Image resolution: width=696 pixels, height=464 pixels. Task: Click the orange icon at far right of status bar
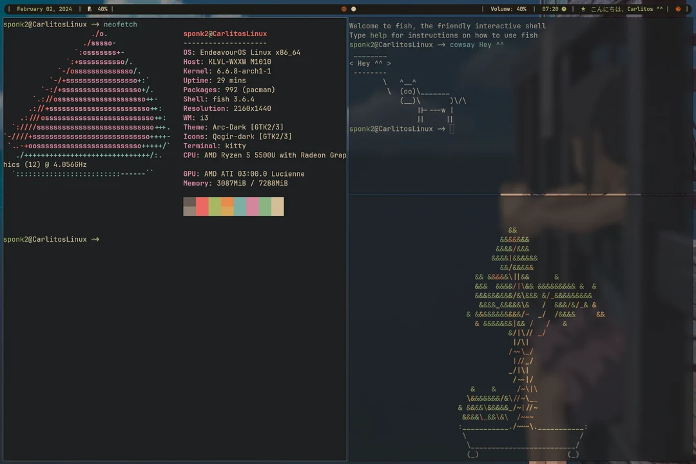click(x=677, y=9)
